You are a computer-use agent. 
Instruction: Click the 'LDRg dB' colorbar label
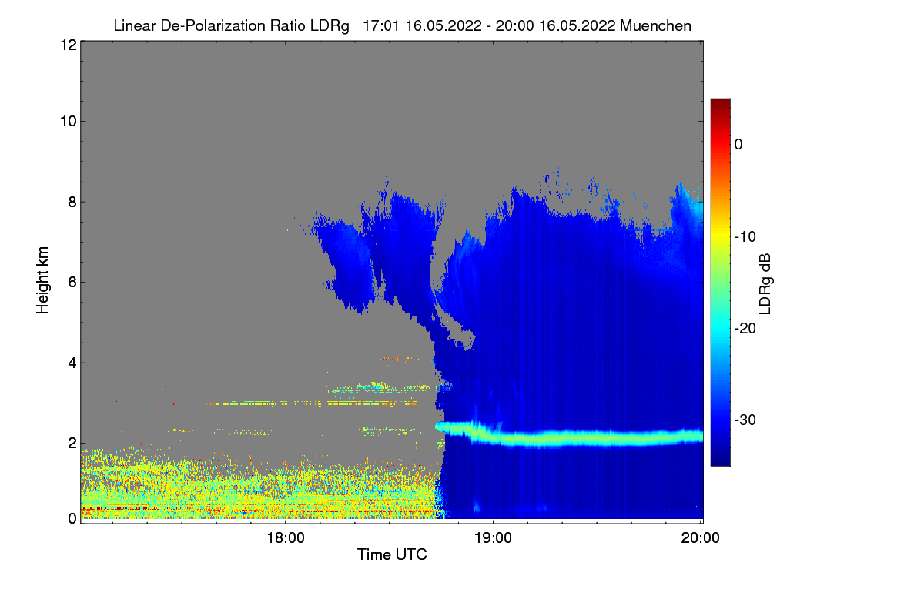pyautogui.click(x=765, y=283)
